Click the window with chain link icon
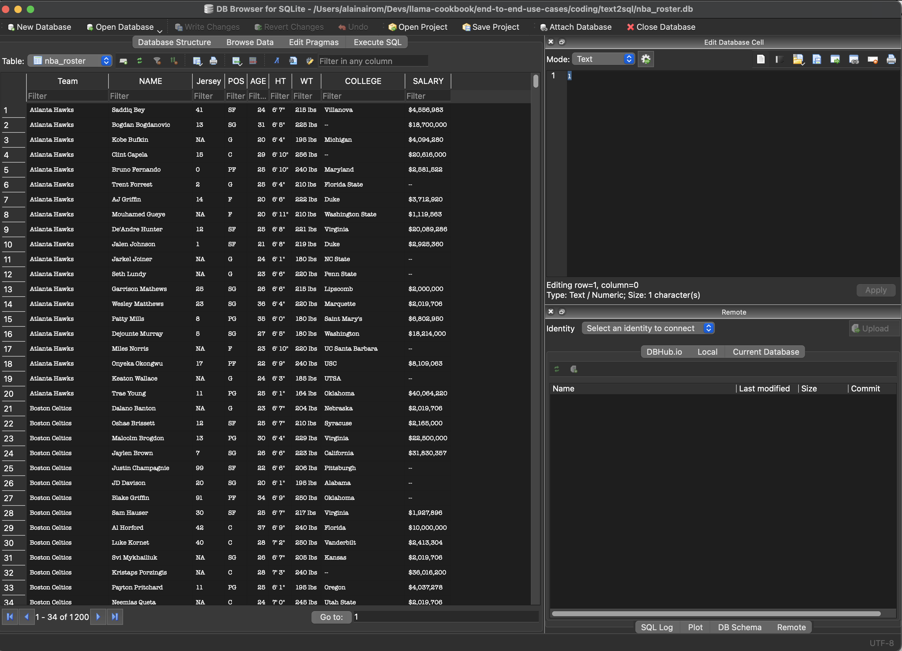 854,59
